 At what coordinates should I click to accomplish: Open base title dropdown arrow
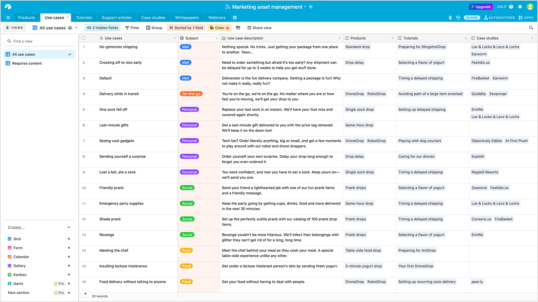pos(305,7)
